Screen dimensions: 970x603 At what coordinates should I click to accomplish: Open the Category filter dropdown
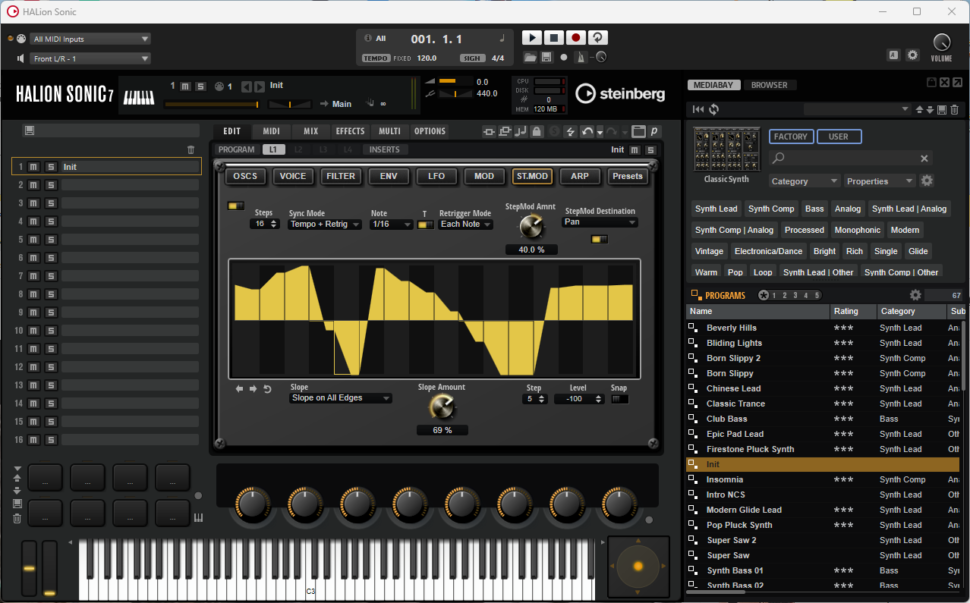pyautogui.click(x=805, y=181)
